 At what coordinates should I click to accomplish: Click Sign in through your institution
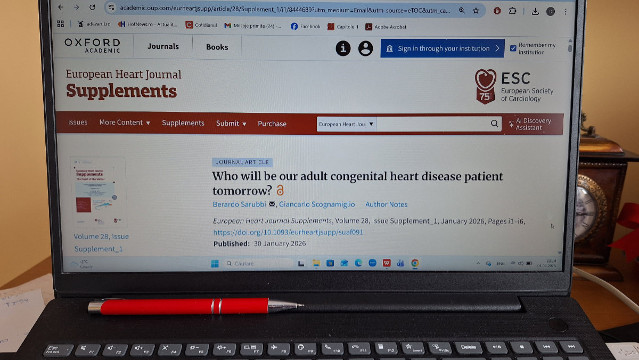point(443,48)
